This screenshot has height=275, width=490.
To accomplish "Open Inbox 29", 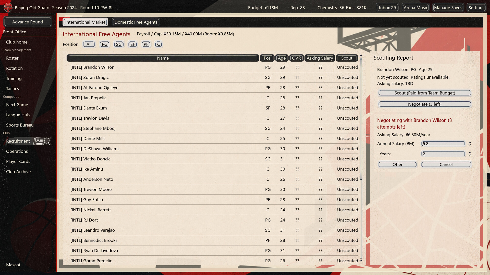I will (387, 8).
